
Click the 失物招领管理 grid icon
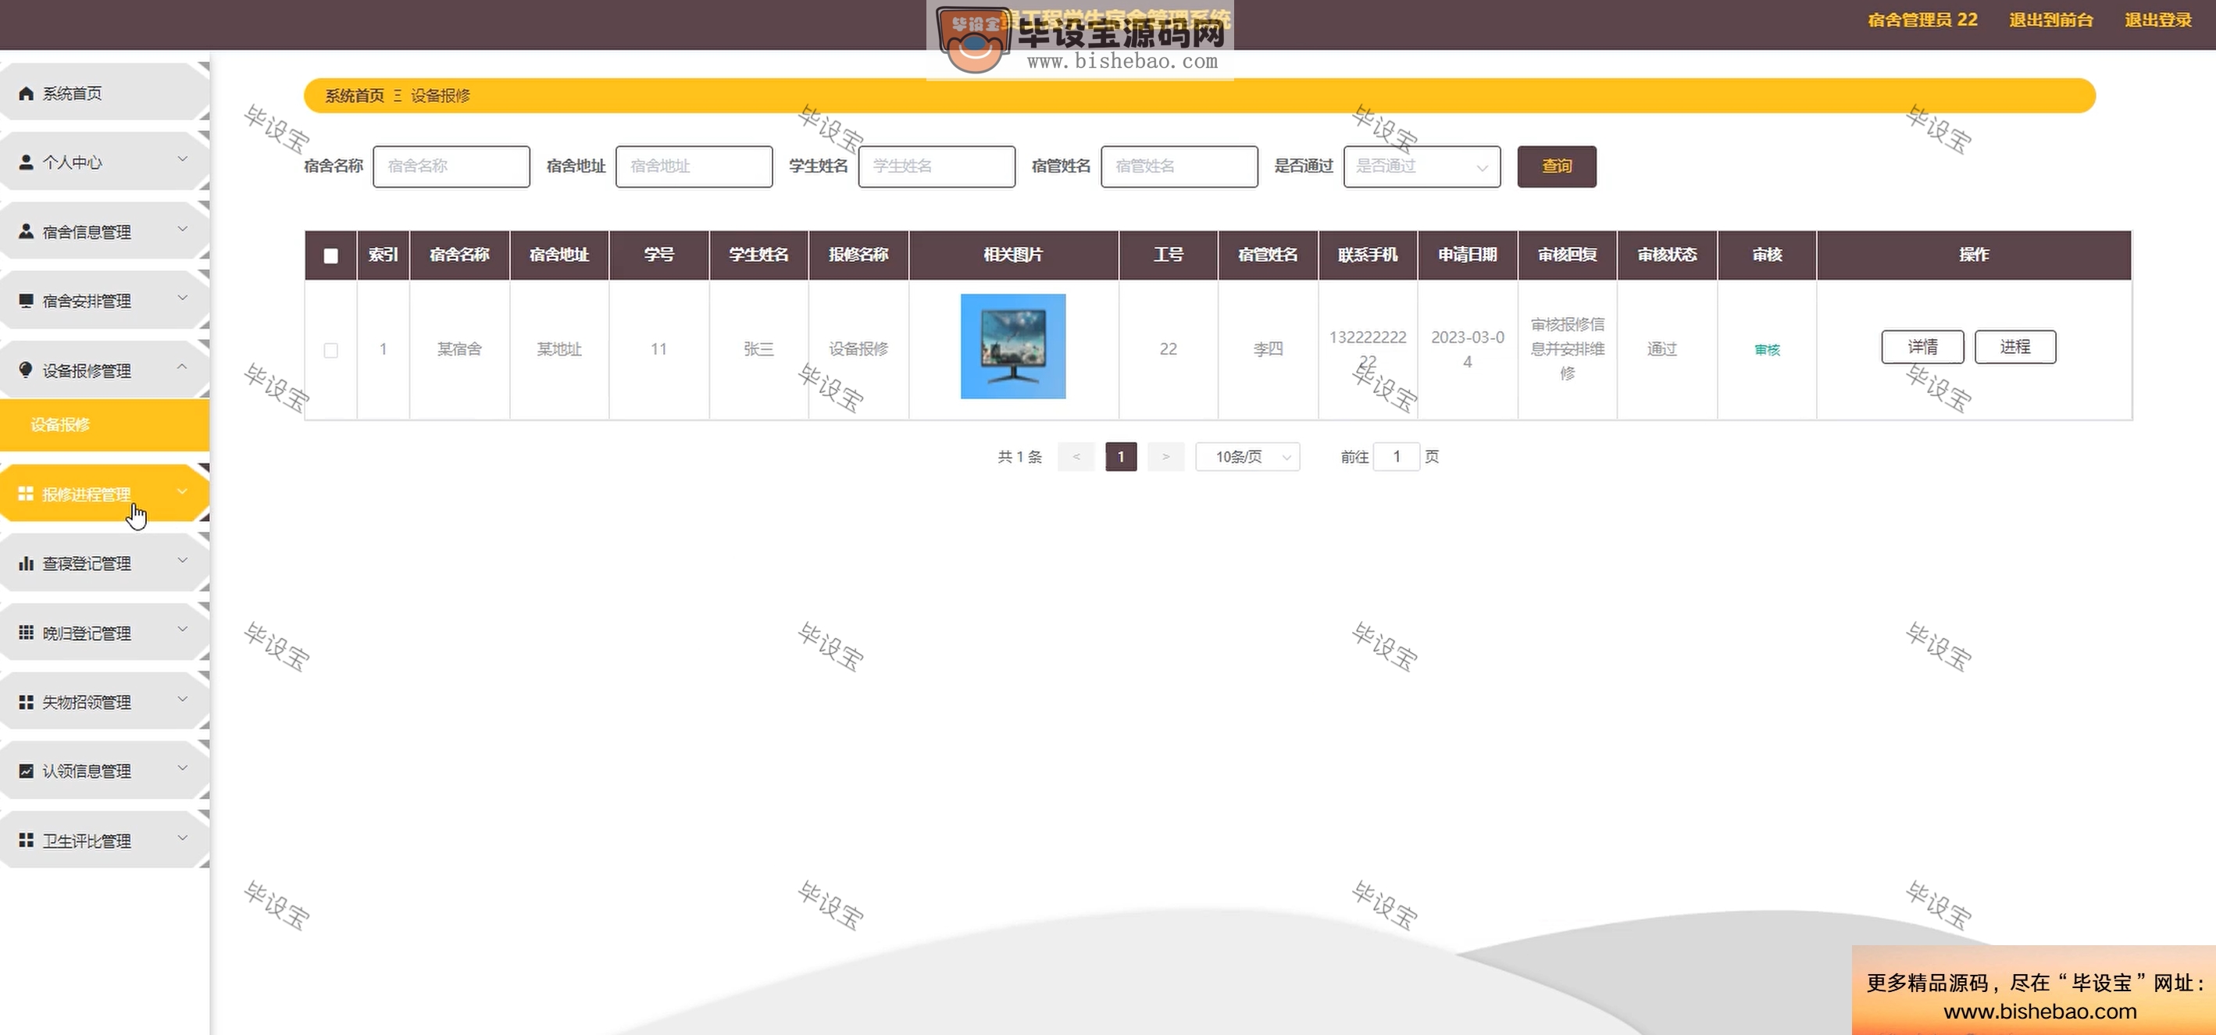25,701
